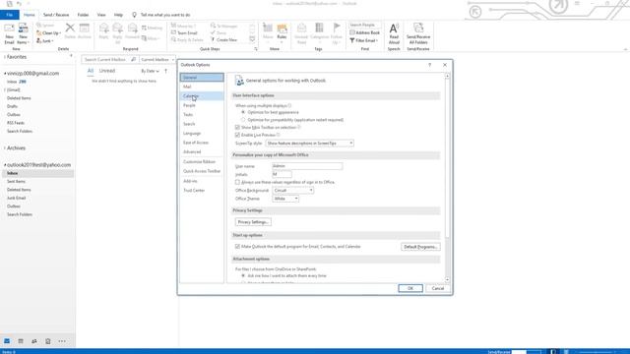The width and height of the screenshot is (630, 354).
Task: Click the three-dots more navigation icon
Action: pos(62,341)
